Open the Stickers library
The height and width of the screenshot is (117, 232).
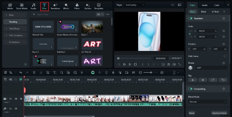[x=88, y=6]
